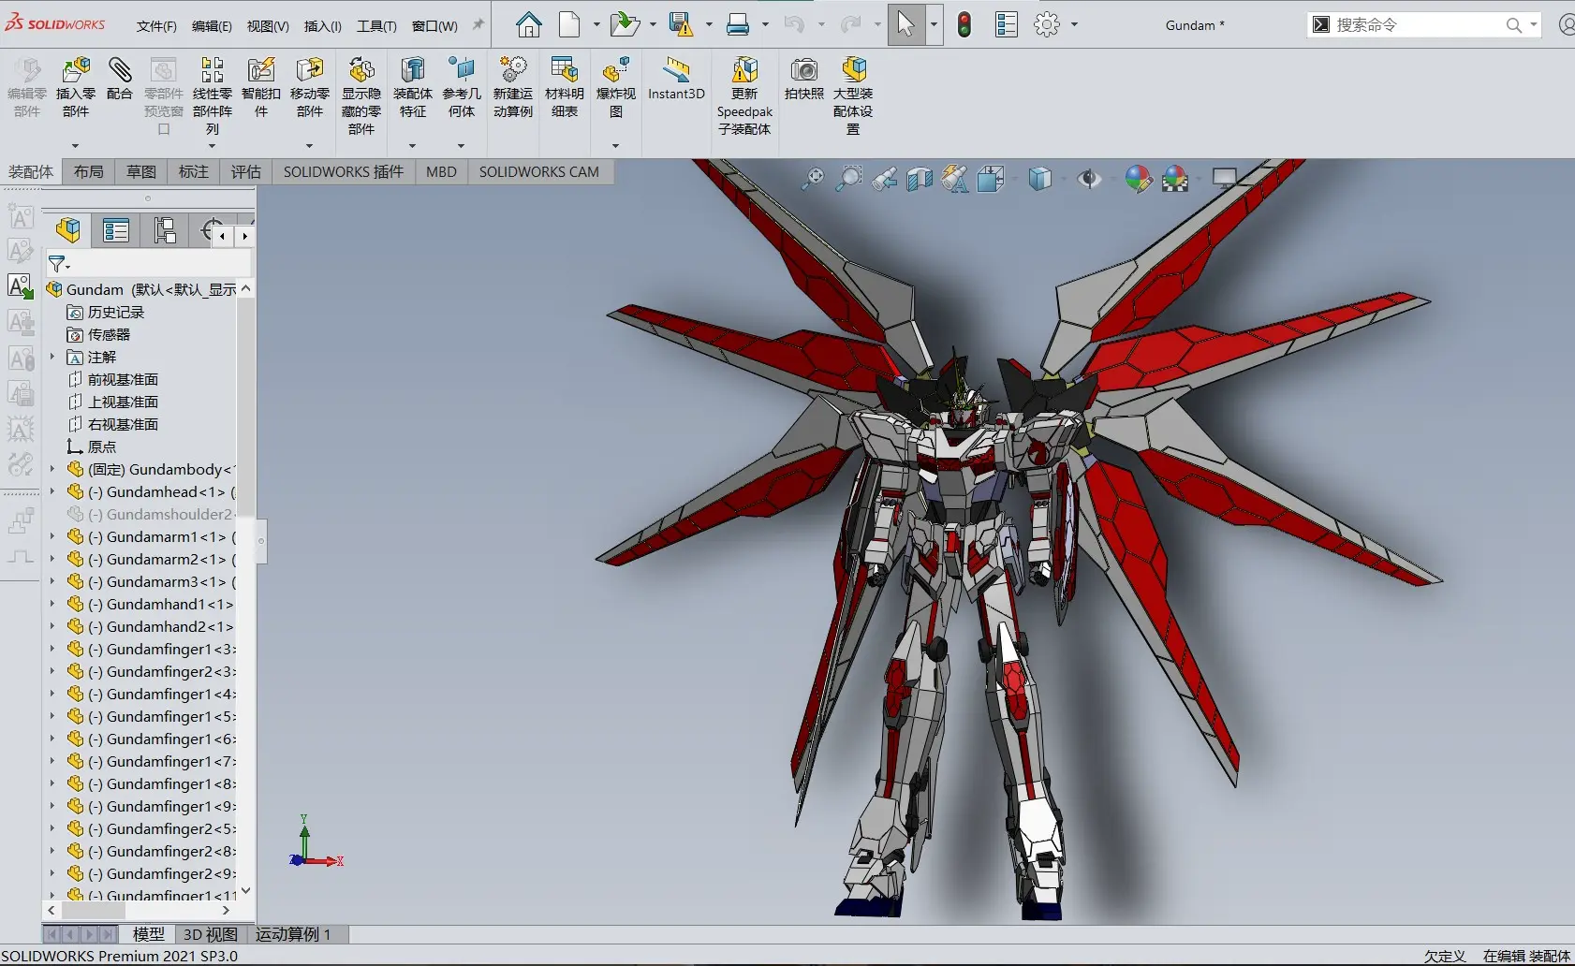Open dropdown under 插入零部件
The width and height of the screenshot is (1575, 966).
point(75,146)
